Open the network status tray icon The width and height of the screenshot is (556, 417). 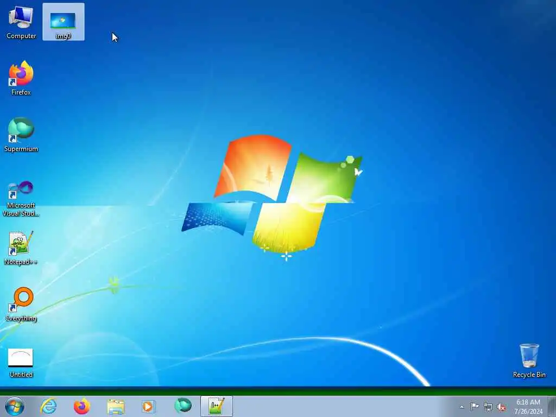pos(488,407)
